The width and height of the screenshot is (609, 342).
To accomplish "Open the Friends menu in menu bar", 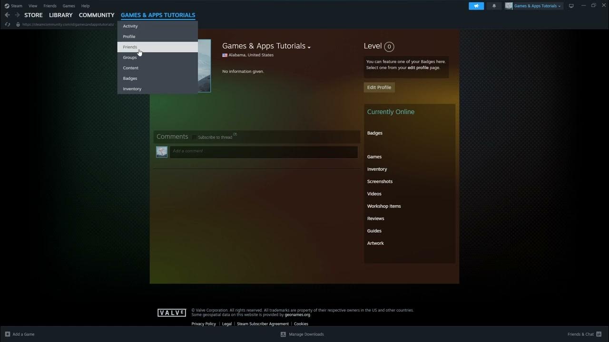I will tap(50, 6).
